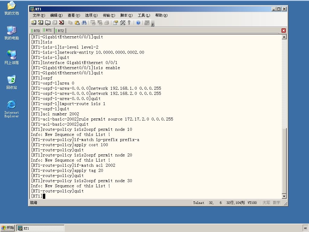Screen dimensions: 309x232
Task: Click the RT1 taskbar button
Action: [40, 228]
